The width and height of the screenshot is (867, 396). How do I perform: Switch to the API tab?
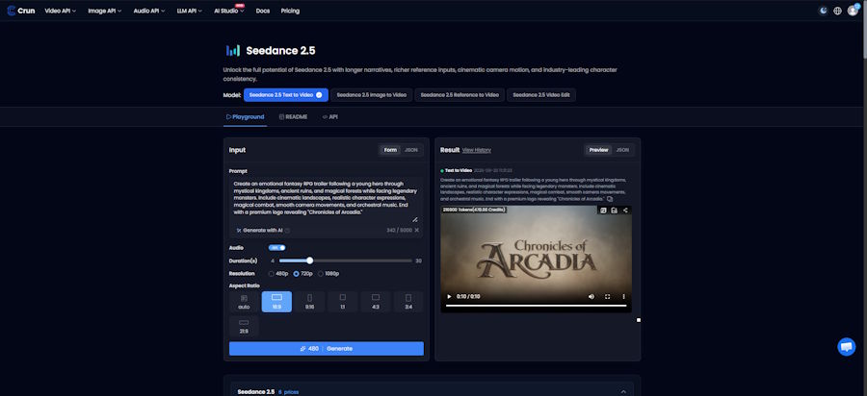click(330, 117)
